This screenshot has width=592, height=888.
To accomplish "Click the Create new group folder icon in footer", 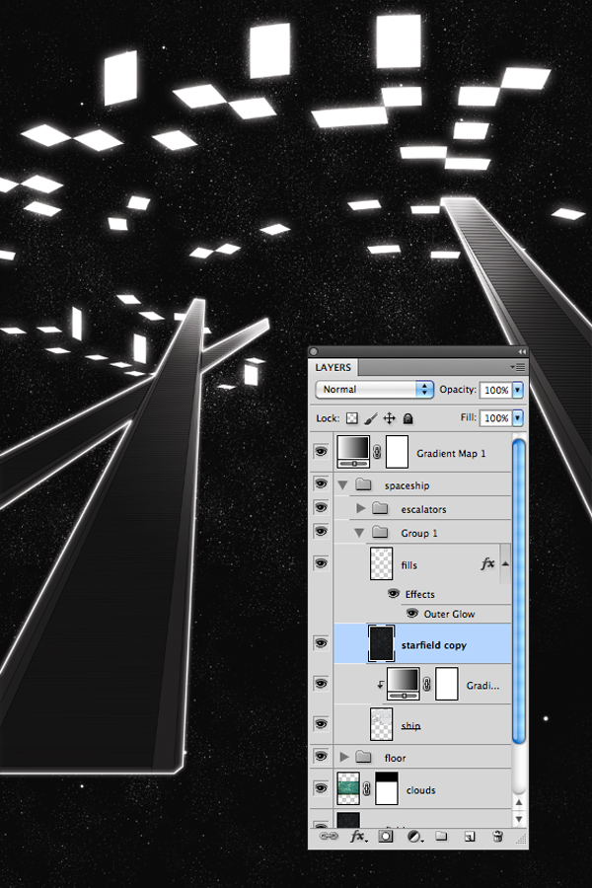I will click(x=441, y=836).
